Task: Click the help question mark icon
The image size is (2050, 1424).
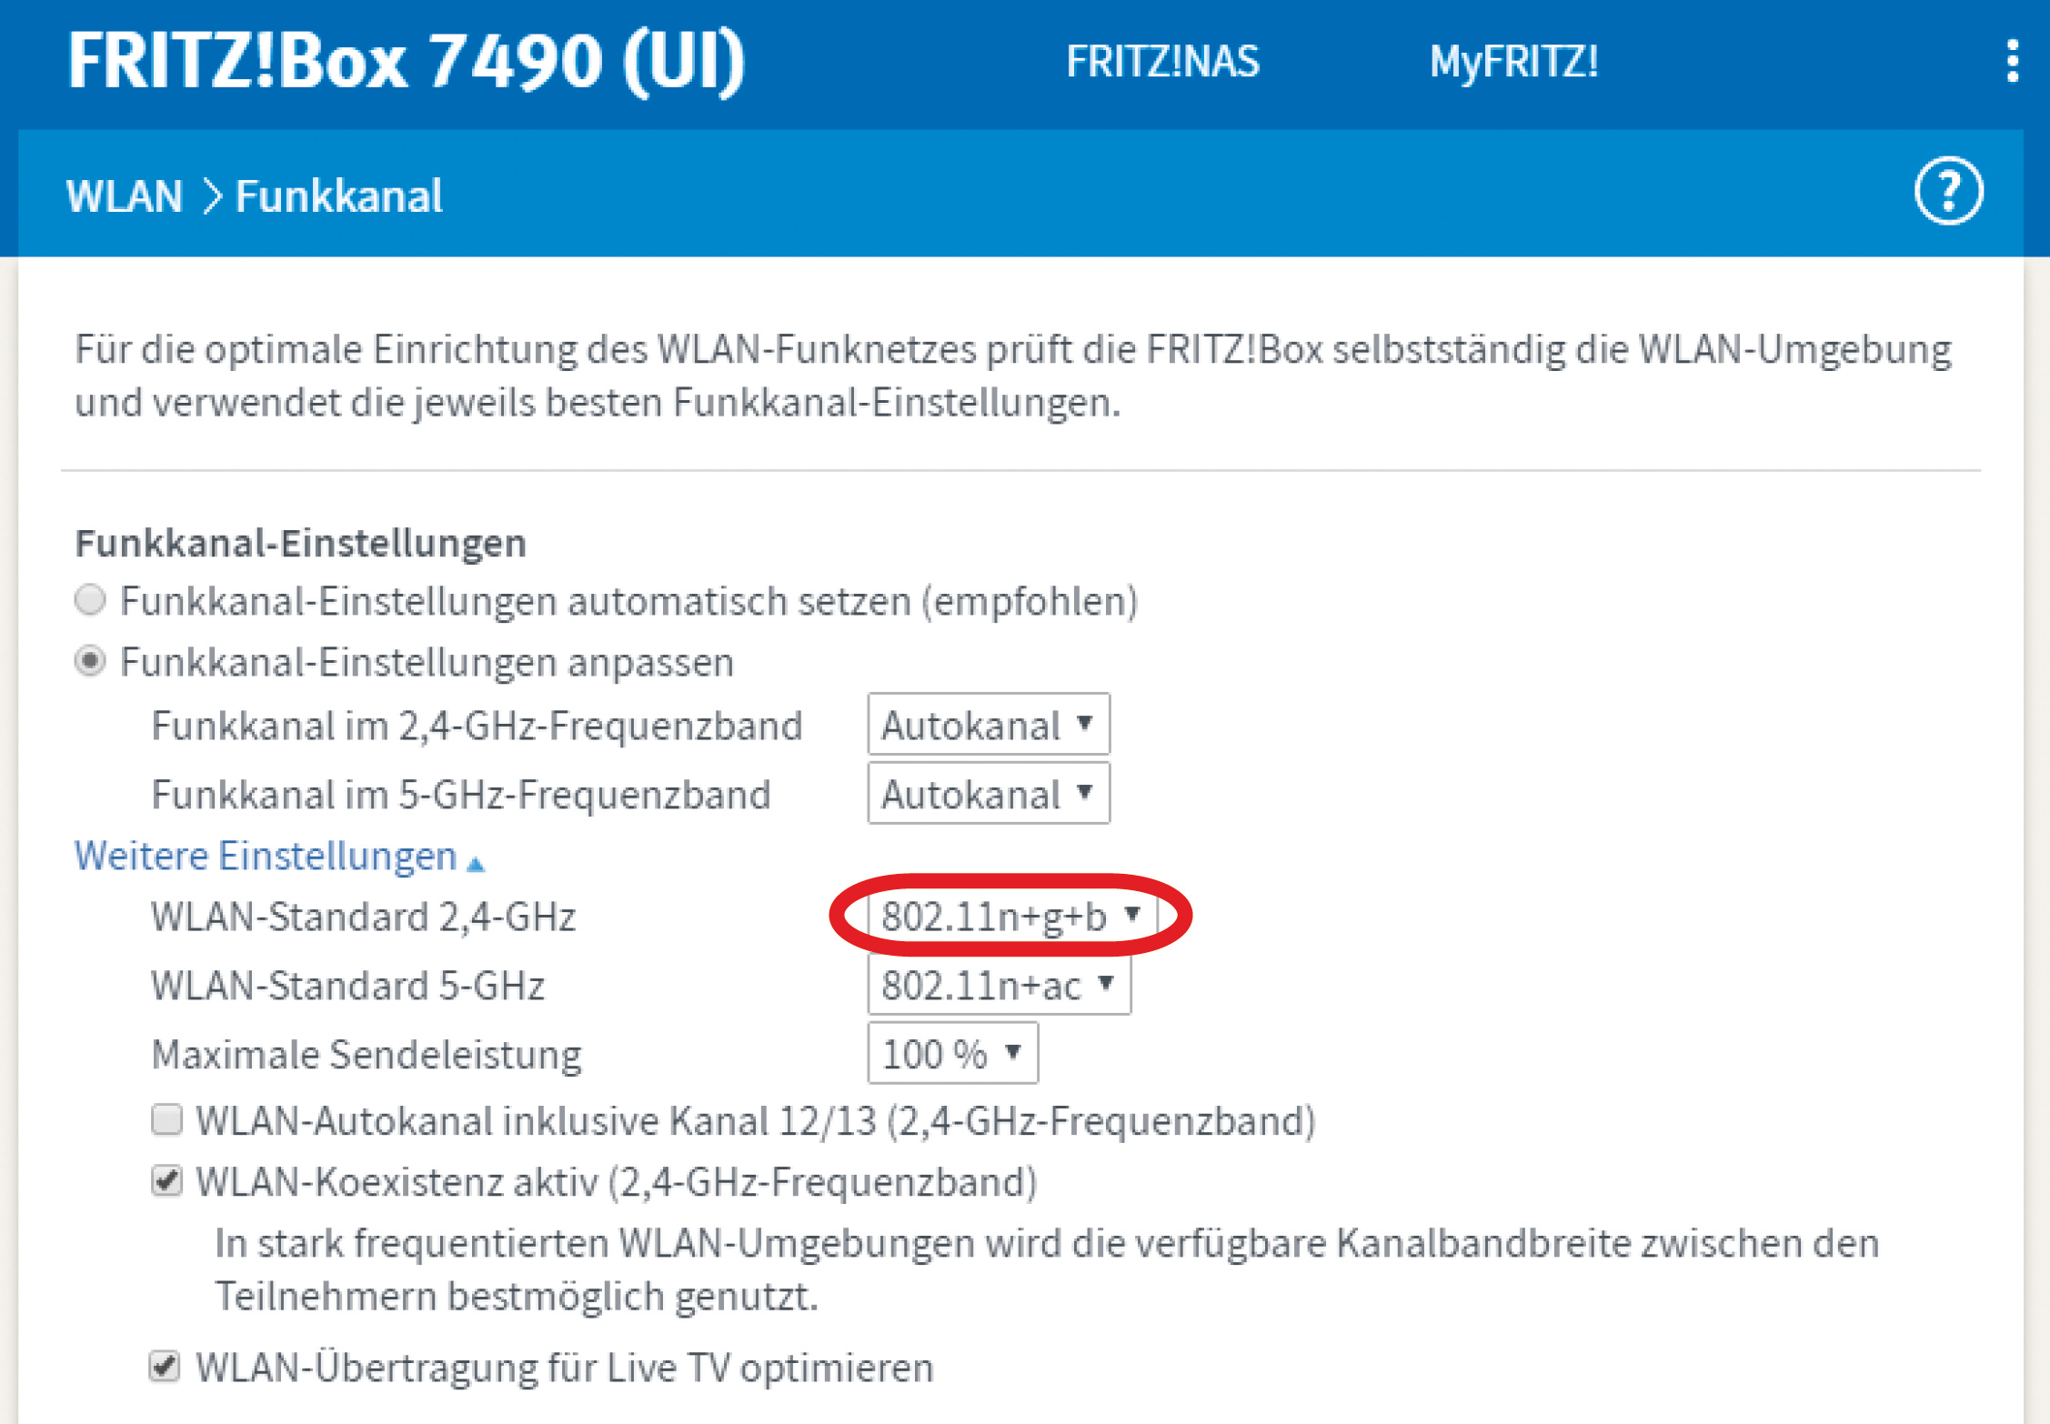Action: [1948, 192]
